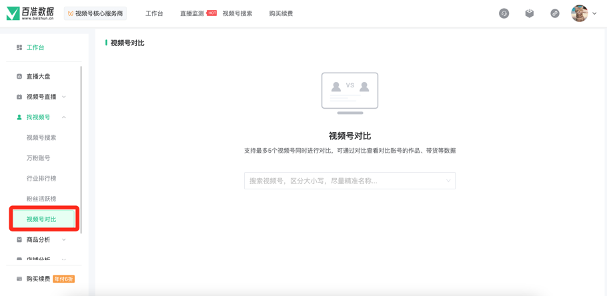Open the user avatar profile
The image size is (607, 296).
(580, 13)
